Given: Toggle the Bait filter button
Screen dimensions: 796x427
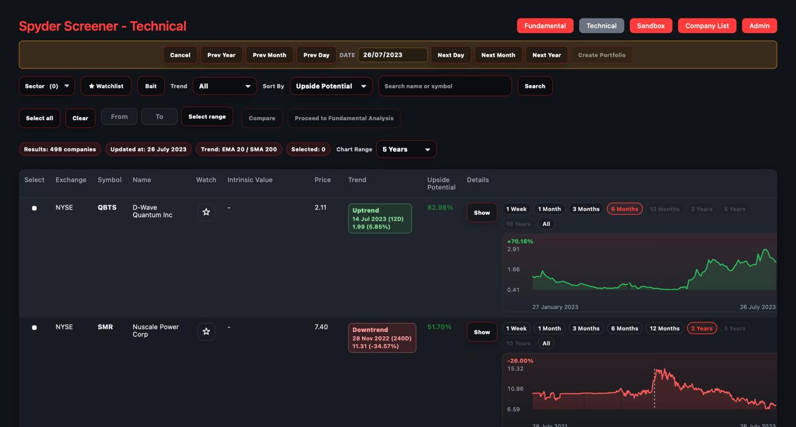Looking at the screenshot, I should click(x=151, y=86).
